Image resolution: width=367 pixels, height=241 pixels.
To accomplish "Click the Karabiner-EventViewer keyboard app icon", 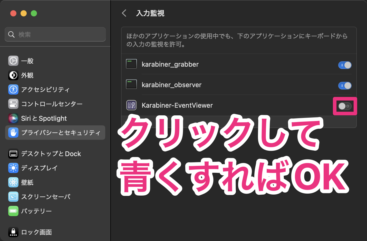I will click(x=131, y=105).
